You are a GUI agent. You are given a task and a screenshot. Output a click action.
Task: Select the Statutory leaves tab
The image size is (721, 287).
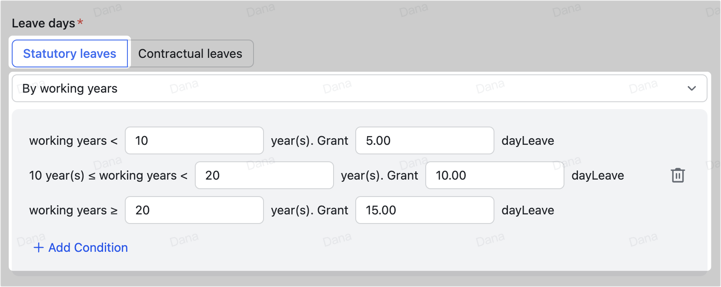[x=70, y=53]
